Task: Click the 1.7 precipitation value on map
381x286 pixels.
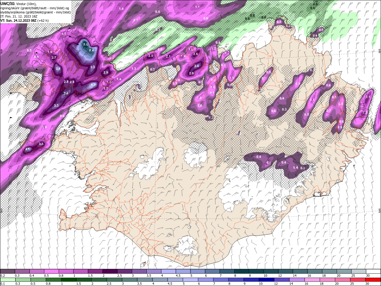Action: pos(105,88)
